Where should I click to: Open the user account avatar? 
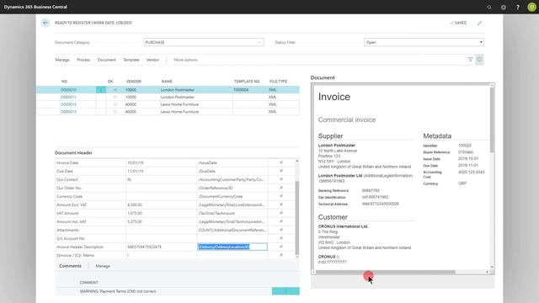point(531,7)
